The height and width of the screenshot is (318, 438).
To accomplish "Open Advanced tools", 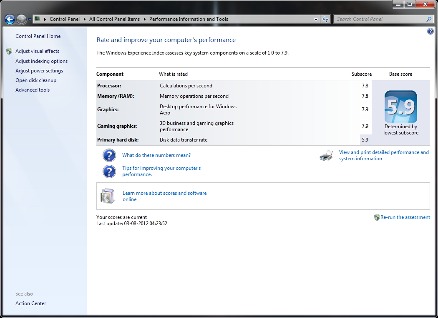I will point(33,90).
